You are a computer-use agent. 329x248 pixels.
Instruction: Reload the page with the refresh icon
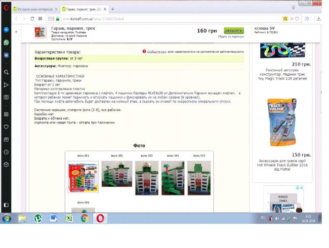pos(32,19)
